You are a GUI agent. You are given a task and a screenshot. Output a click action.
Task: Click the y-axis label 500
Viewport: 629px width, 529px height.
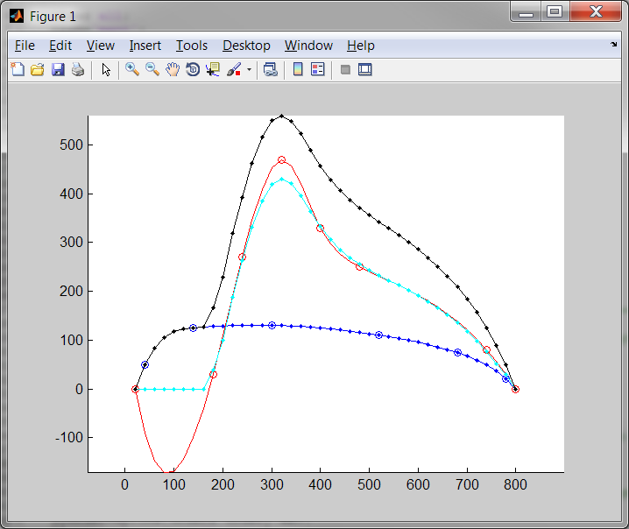click(x=71, y=145)
